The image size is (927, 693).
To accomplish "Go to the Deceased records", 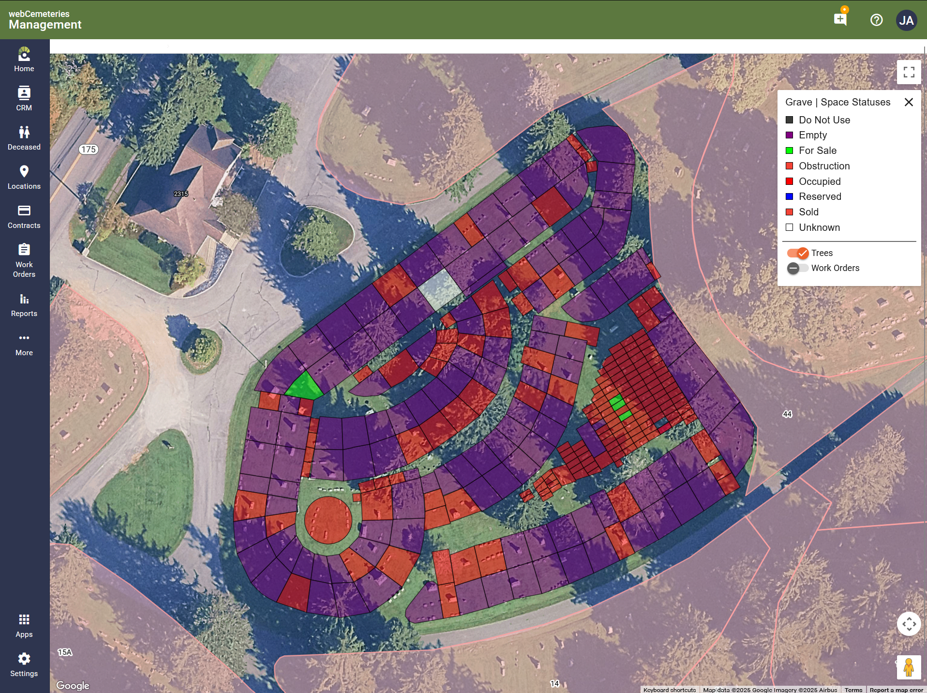I will pyautogui.click(x=24, y=138).
